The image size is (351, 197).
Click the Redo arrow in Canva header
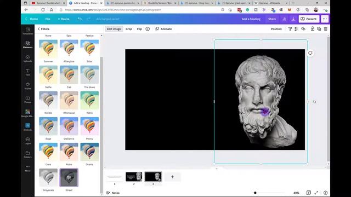click(x=88, y=19)
